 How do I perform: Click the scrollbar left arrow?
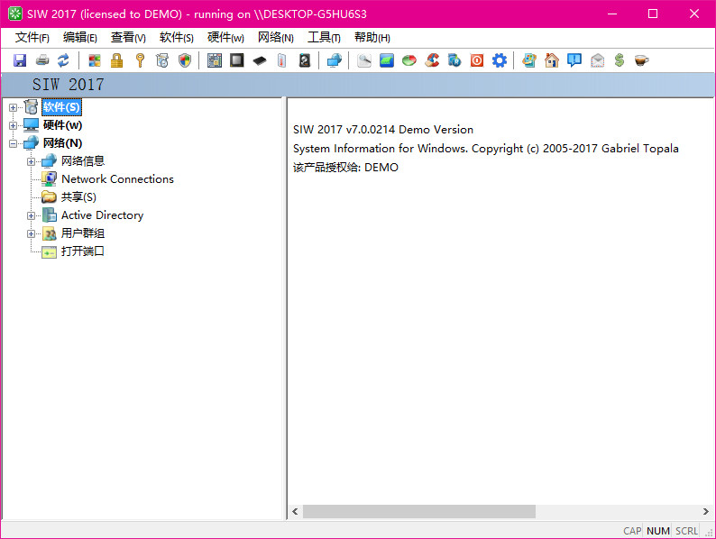pyautogui.click(x=295, y=512)
